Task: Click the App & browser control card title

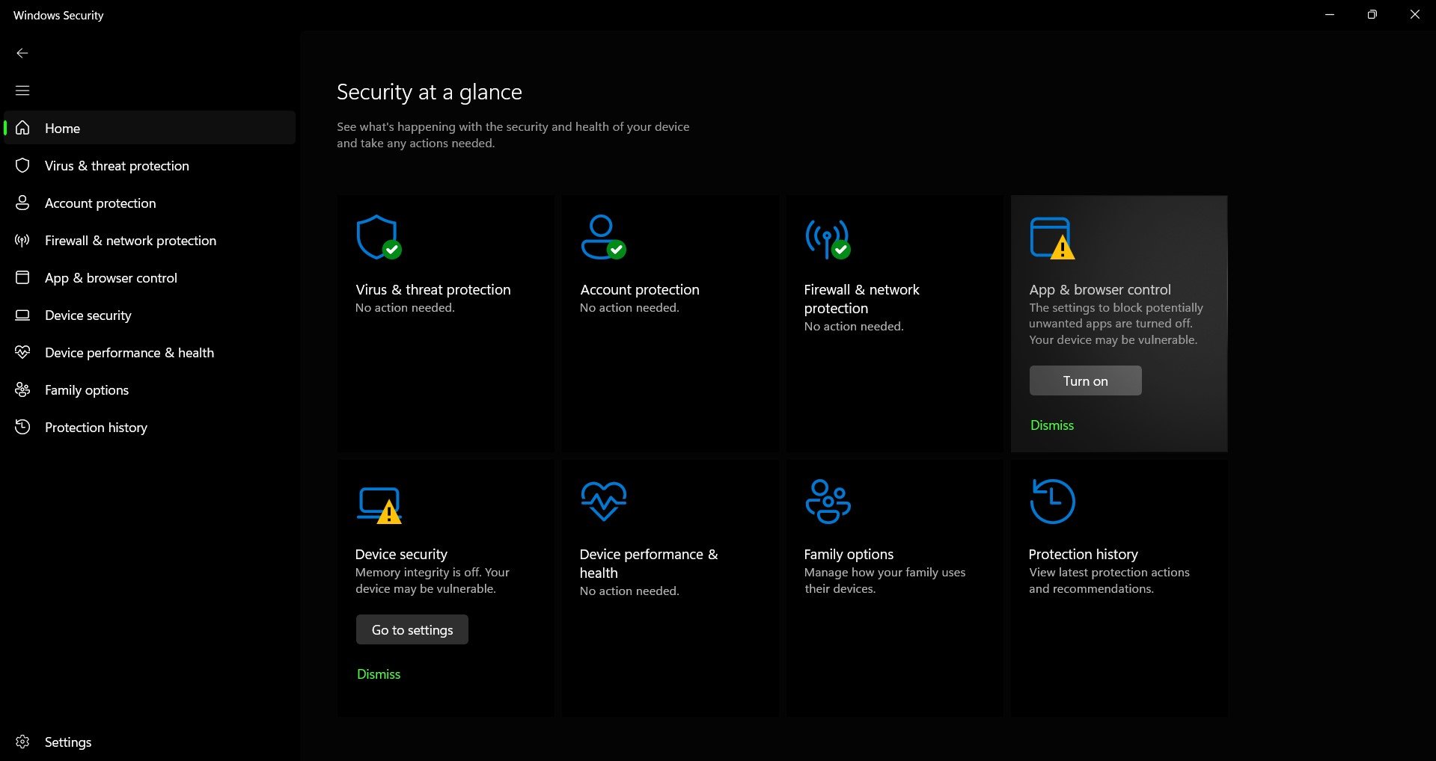Action: coord(1099,289)
